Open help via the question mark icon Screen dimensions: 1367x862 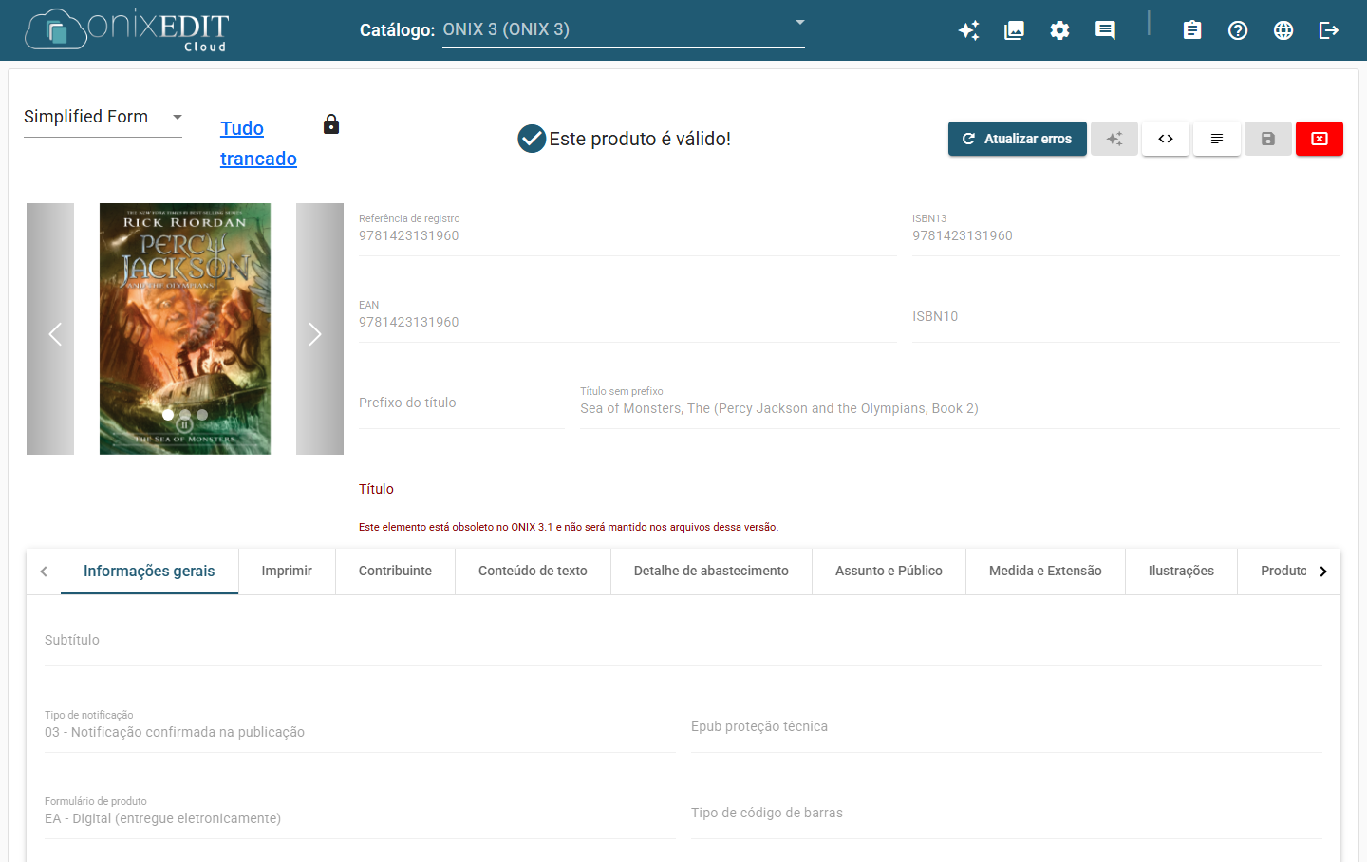pyautogui.click(x=1238, y=30)
